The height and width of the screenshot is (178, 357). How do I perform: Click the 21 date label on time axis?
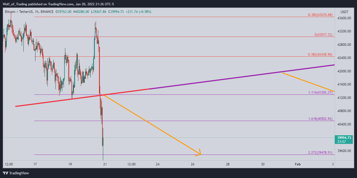point(105,164)
